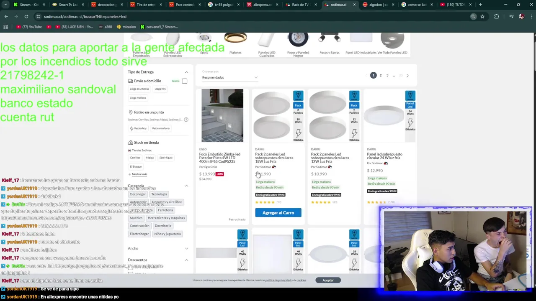This screenshot has height=301, width=536.
Task: Open the micasino bookmark
Action: pyautogui.click(x=126, y=27)
